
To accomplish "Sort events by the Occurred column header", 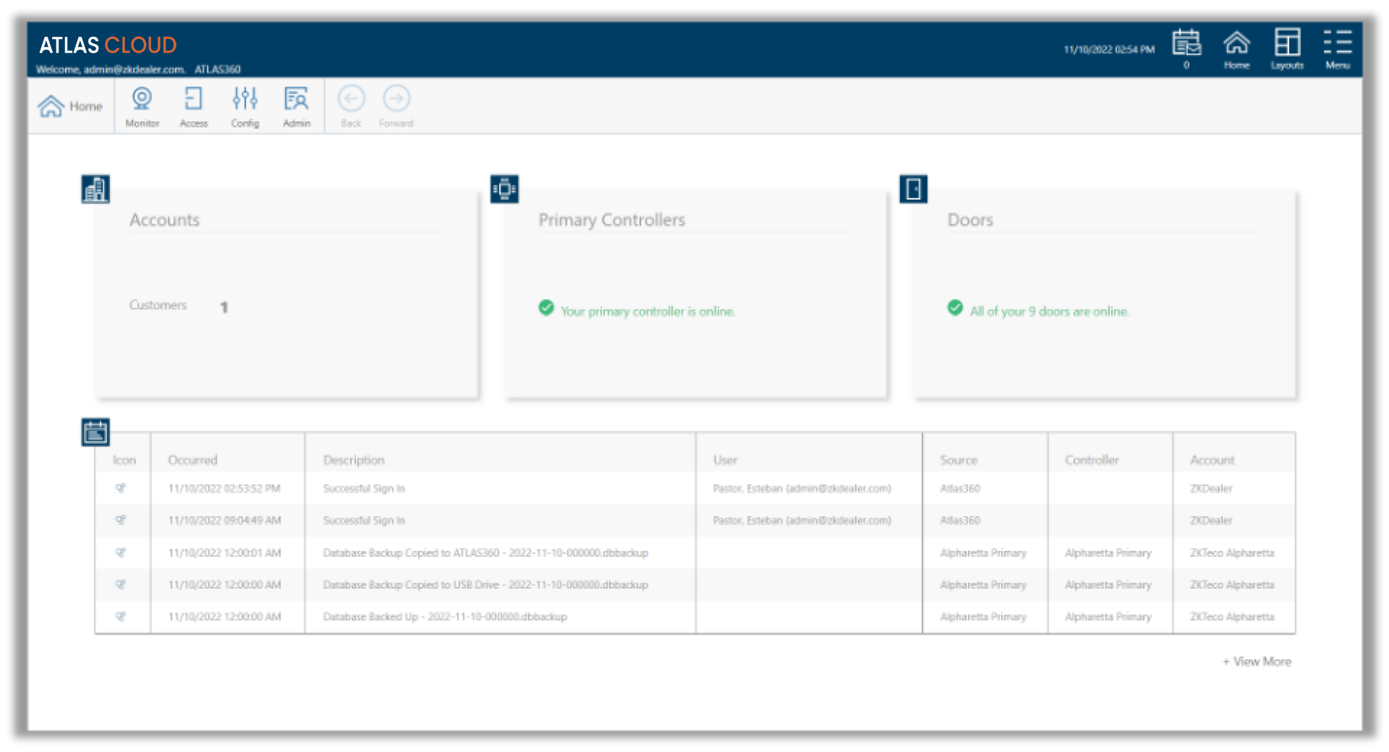I will tap(192, 459).
